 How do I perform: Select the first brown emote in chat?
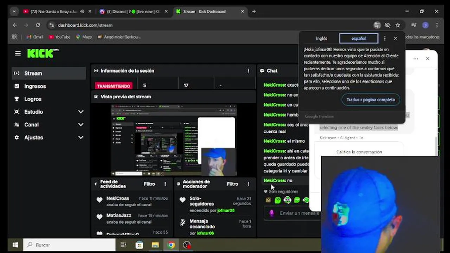click(268, 200)
